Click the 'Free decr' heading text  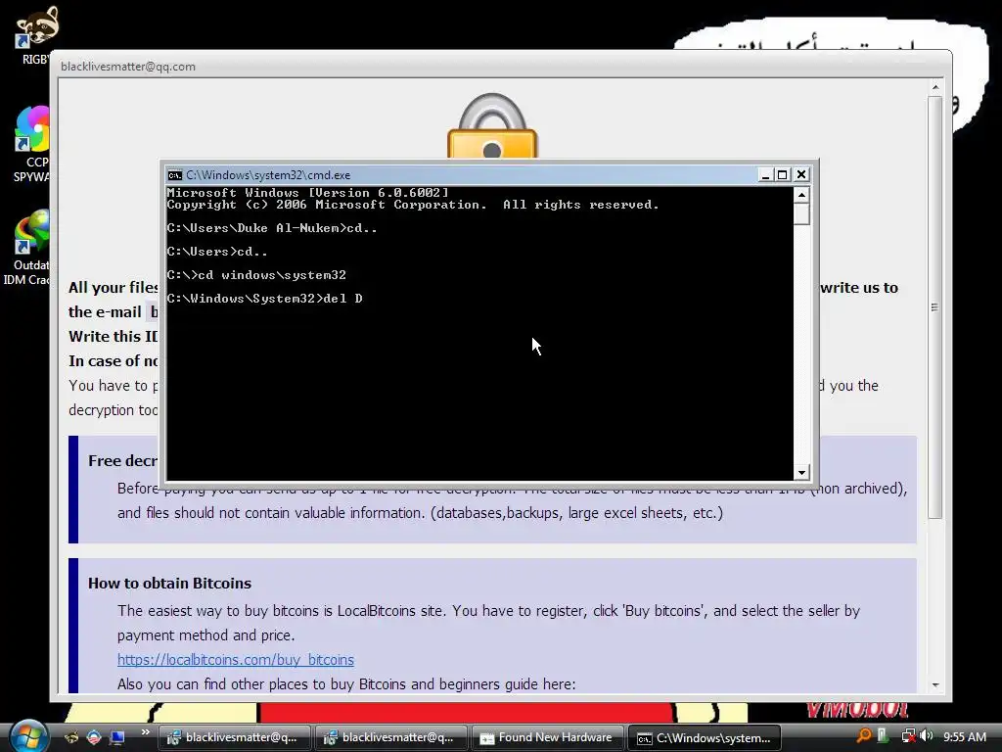pos(122,461)
